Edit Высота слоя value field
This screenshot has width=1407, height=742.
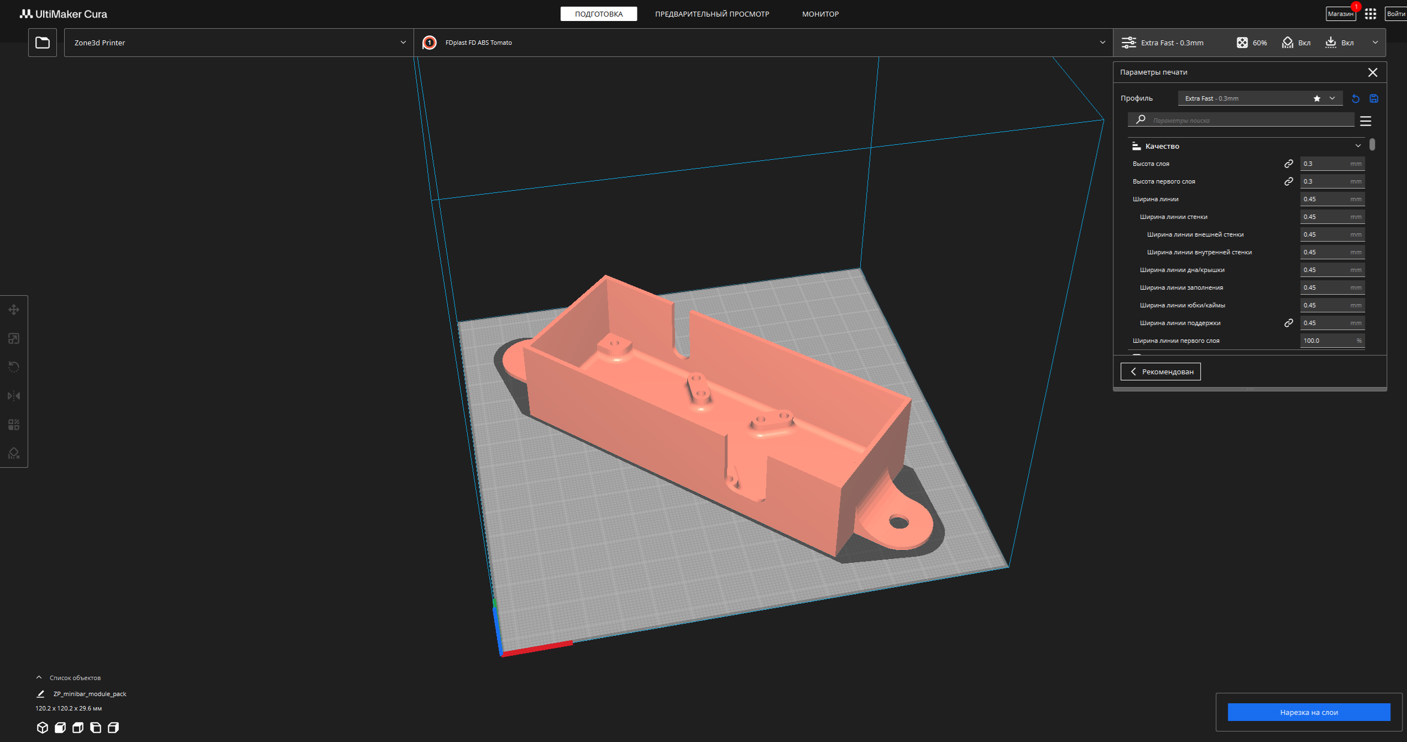[1332, 164]
